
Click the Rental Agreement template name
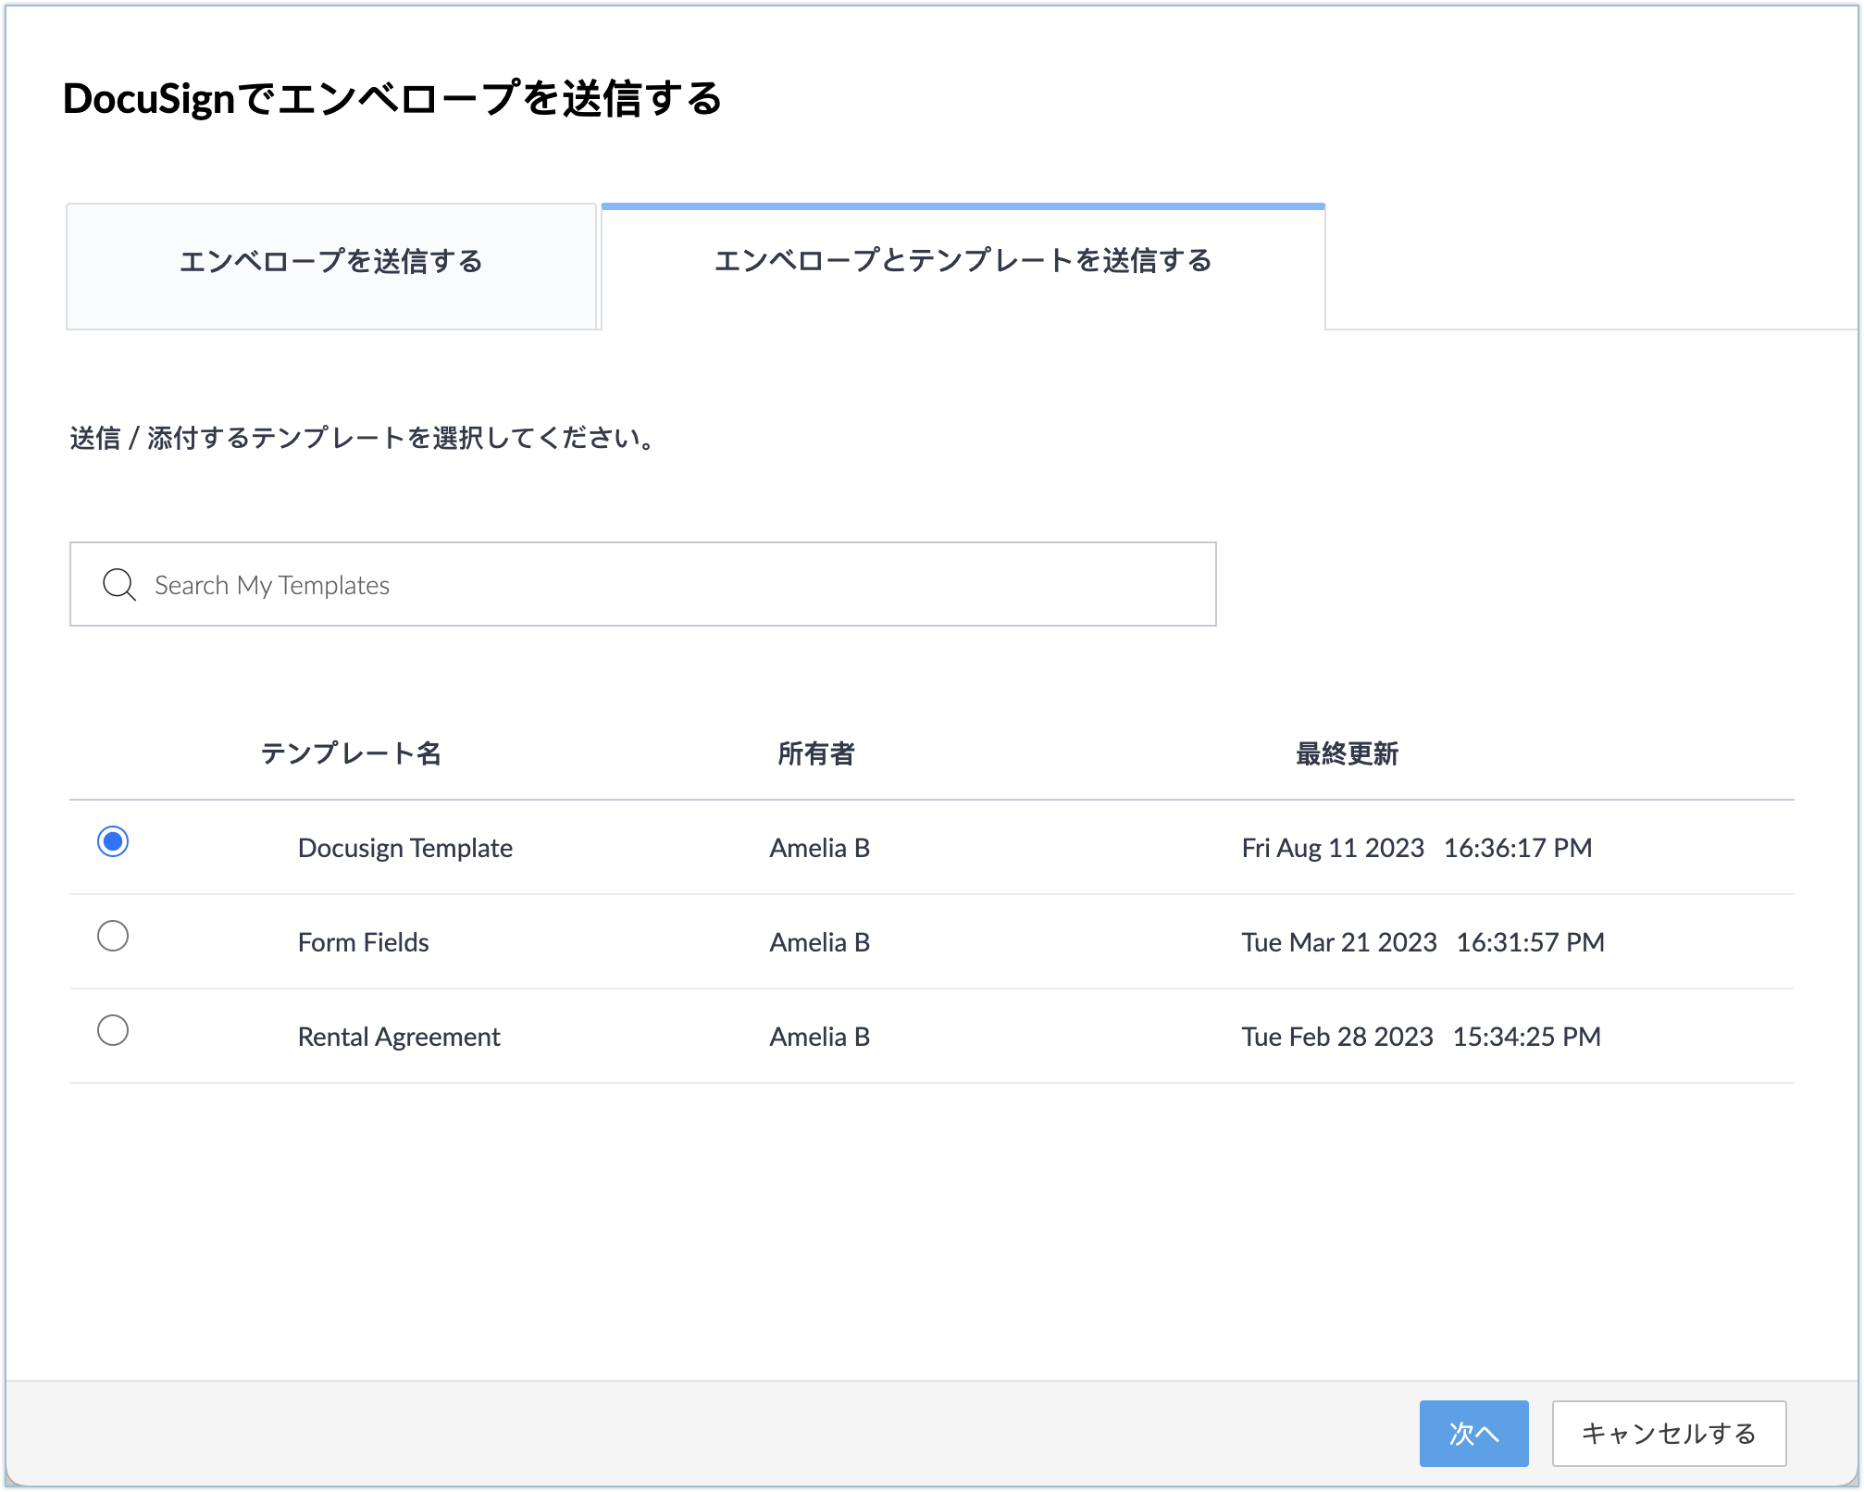[399, 1037]
